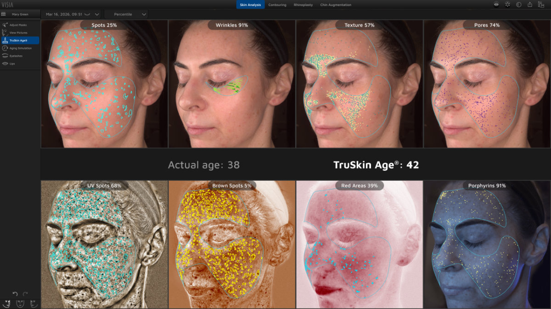Image resolution: width=551 pixels, height=309 pixels.
Task: Click the Adjust Masks tool icon
Action: (x=5, y=25)
